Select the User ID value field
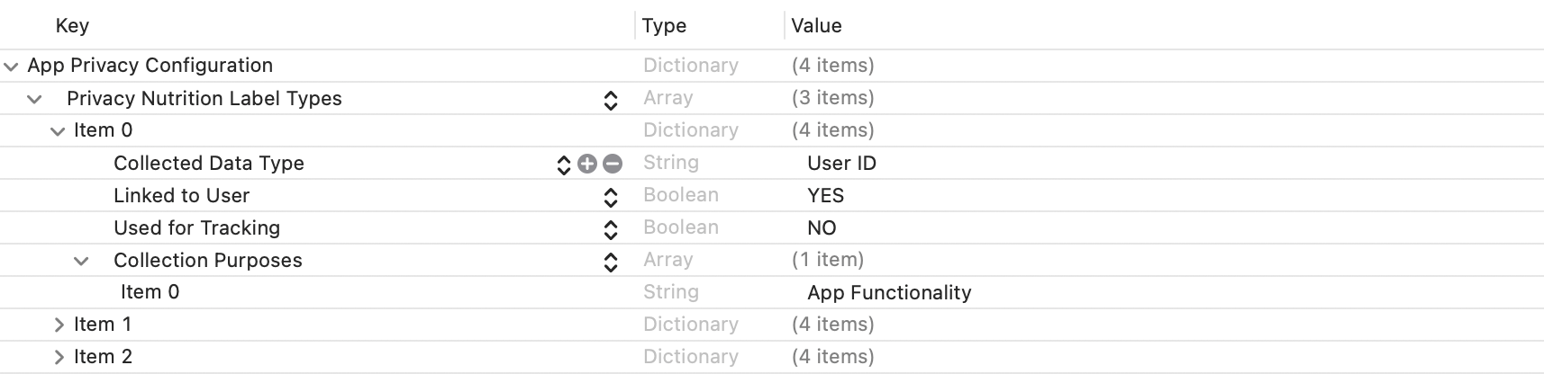This screenshot has width=1544, height=374. pyautogui.click(x=841, y=164)
